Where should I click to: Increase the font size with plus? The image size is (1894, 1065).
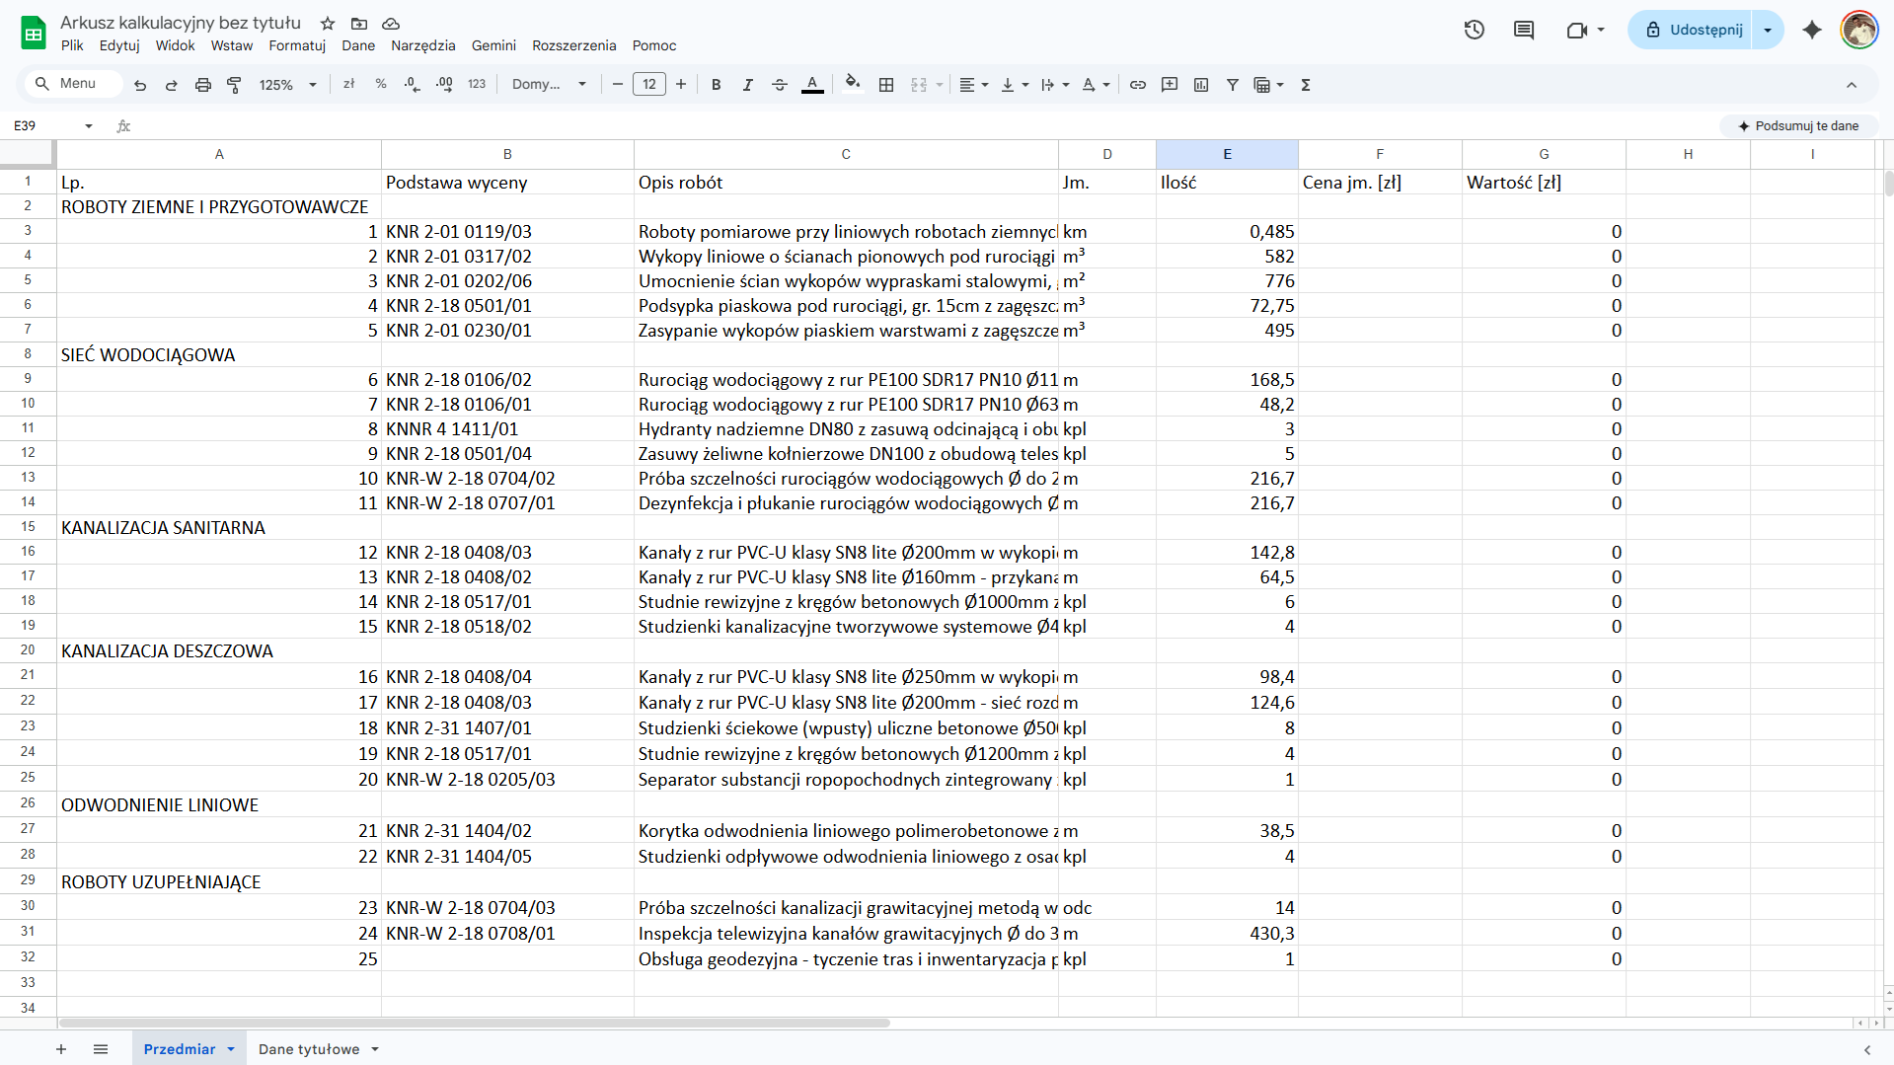[x=681, y=85]
